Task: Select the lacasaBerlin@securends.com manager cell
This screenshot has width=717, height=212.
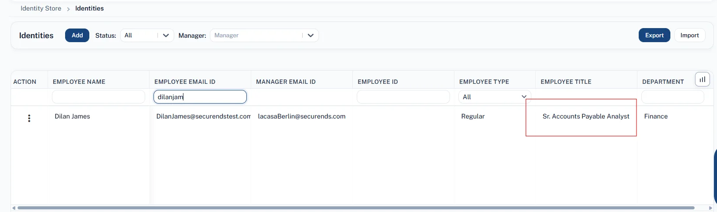Action: [x=302, y=116]
